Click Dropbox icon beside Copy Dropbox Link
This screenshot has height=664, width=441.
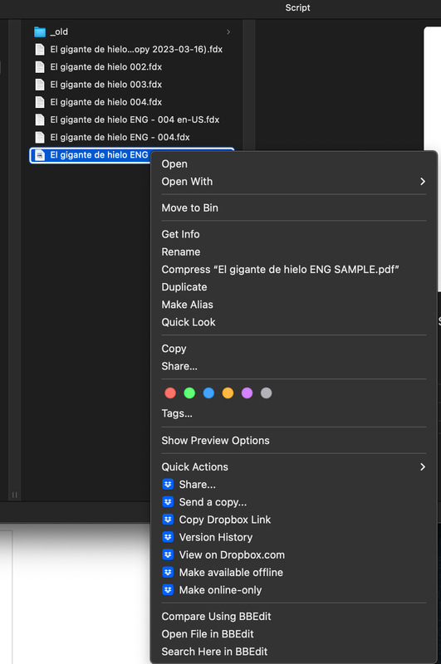click(x=169, y=520)
